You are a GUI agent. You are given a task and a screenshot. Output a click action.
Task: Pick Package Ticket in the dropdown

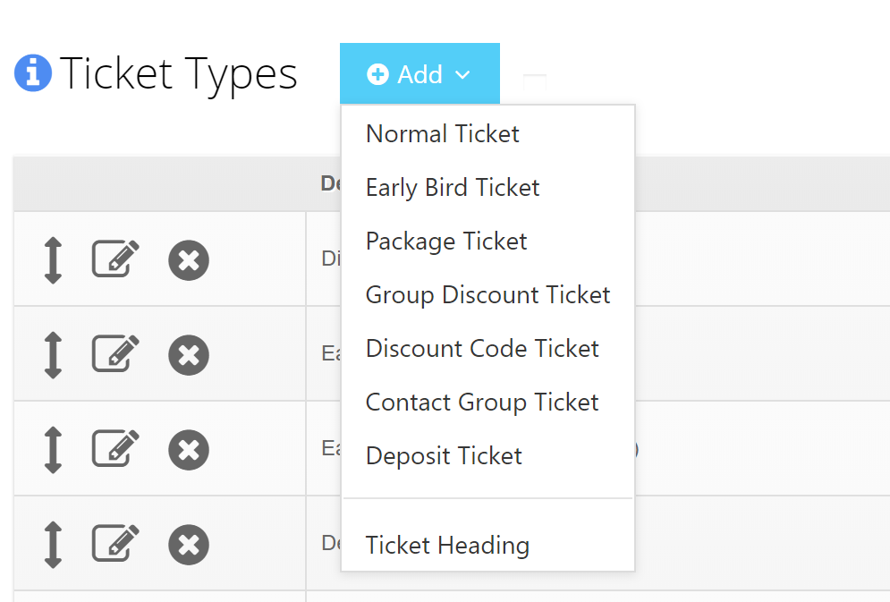point(446,242)
